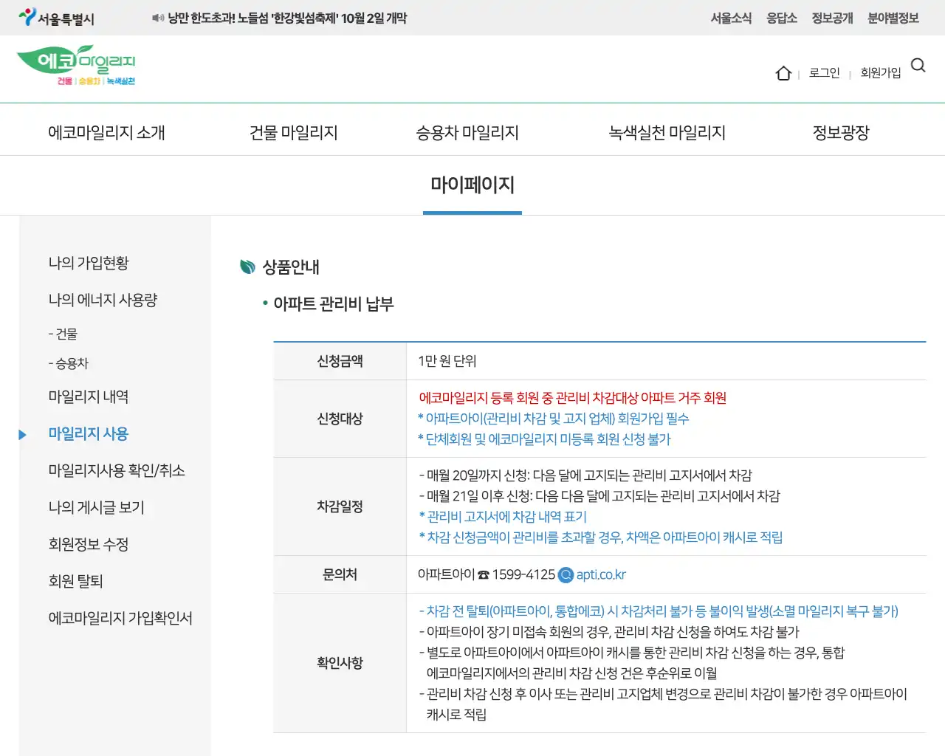This screenshot has height=756, width=945.
Task: Click the arrow marker beside 마일리지 사용
Action: pos(23,435)
